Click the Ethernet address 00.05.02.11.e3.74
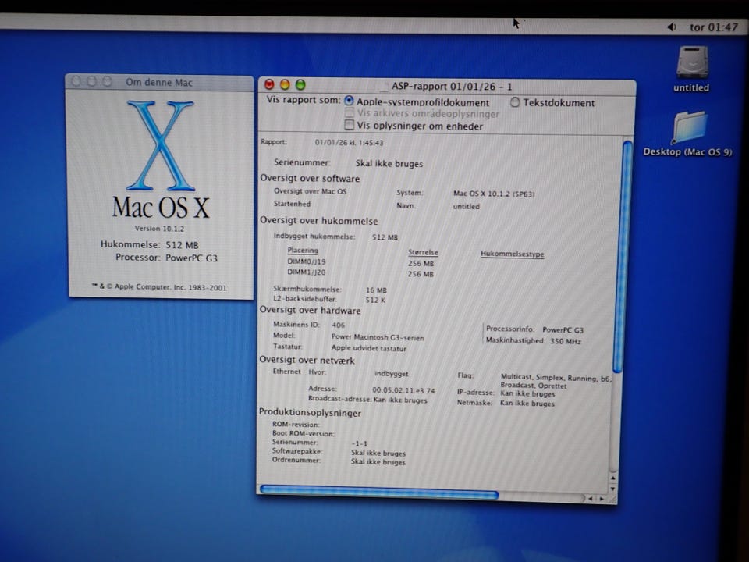Viewport: 749px width, 562px height. pos(403,390)
